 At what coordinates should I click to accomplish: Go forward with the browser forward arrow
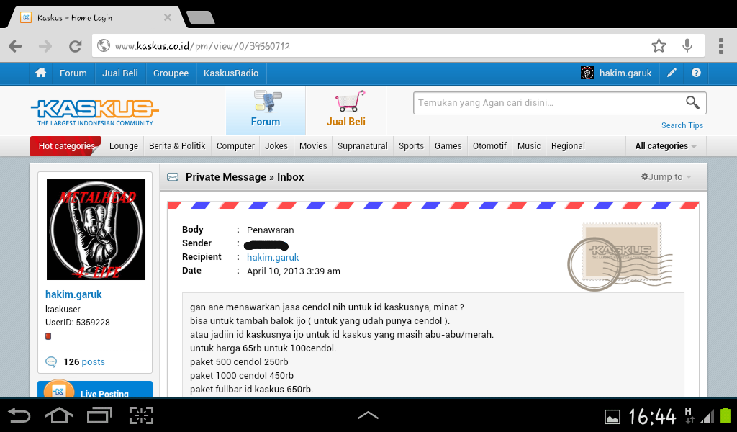(45, 46)
